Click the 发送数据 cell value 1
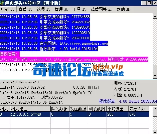 coord(78,114)
